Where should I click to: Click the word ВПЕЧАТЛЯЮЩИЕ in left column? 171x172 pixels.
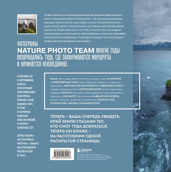25,88
